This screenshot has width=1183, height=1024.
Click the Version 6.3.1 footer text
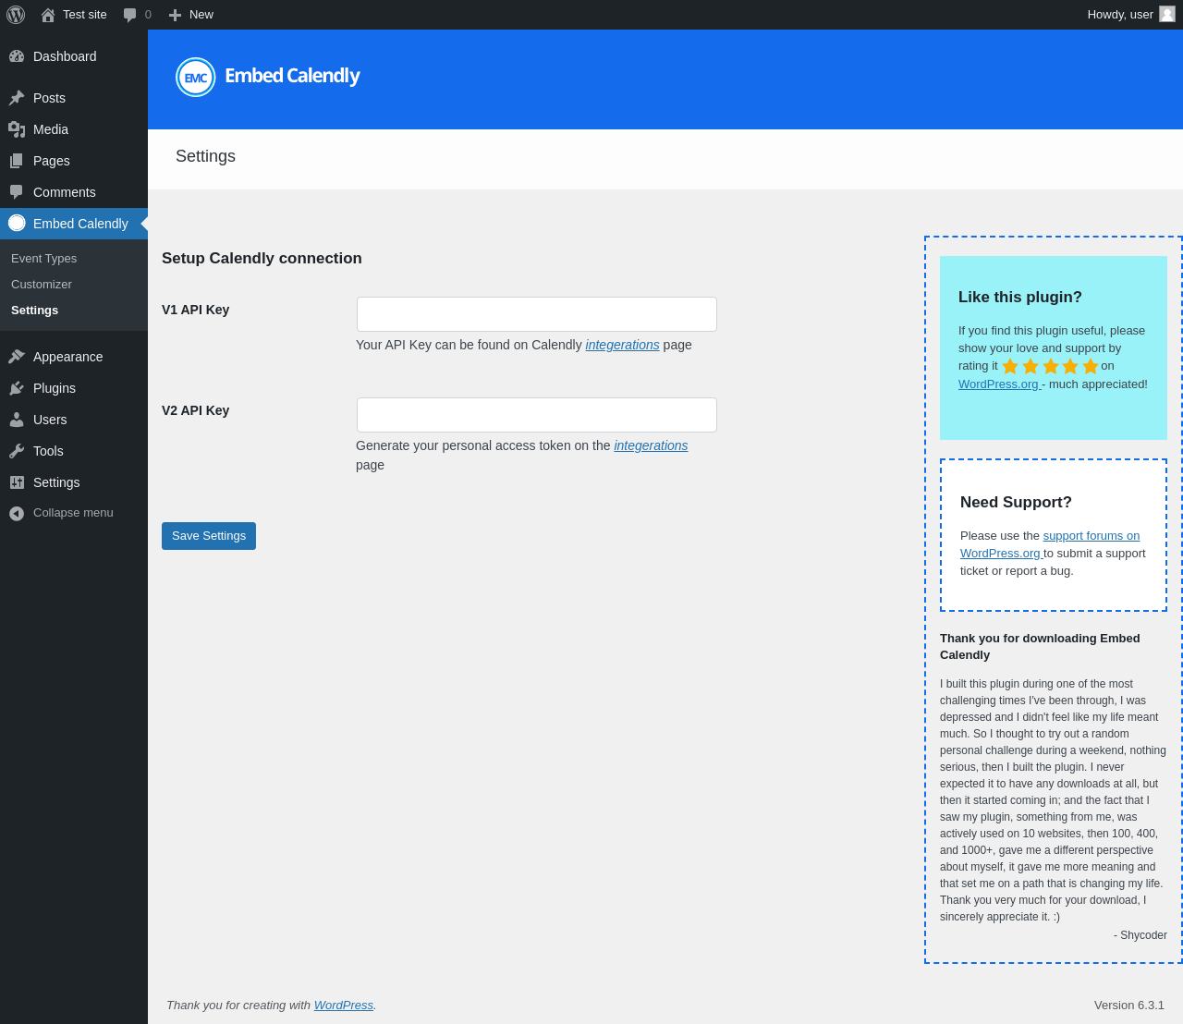pos(1129,1006)
